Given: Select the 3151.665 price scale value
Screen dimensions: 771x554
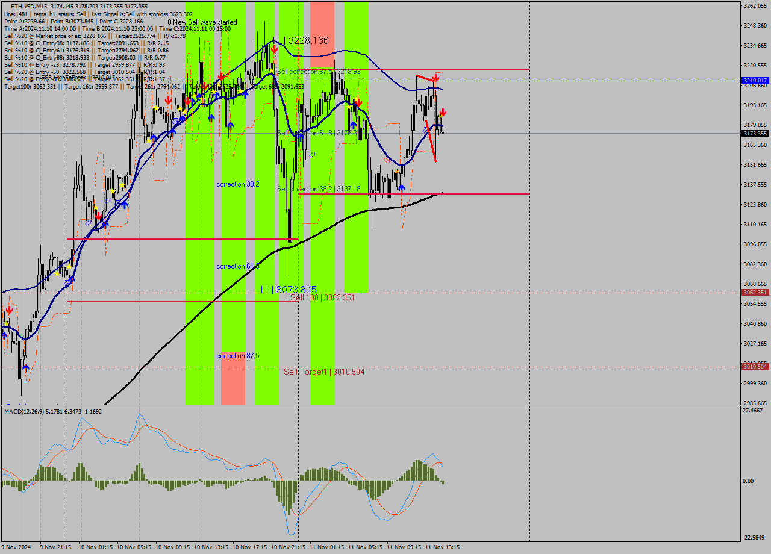Looking at the screenshot, I should 755,165.
